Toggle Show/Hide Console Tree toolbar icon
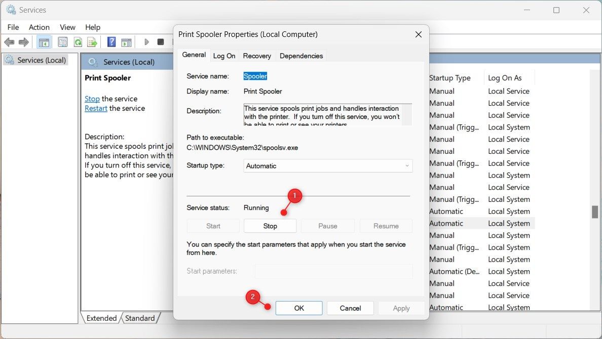The width and height of the screenshot is (602, 339). [44, 42]
